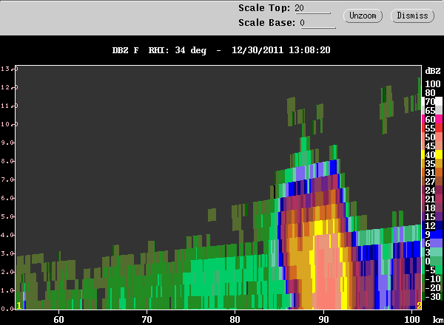Edit the Scale Top value field
This screenshot has width=444, height=325.
312,8
